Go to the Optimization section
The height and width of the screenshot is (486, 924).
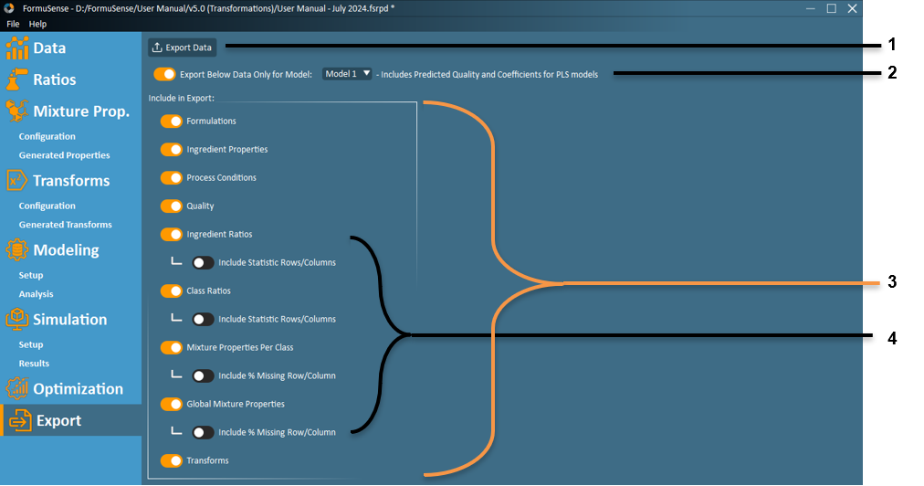coord(79,388)
